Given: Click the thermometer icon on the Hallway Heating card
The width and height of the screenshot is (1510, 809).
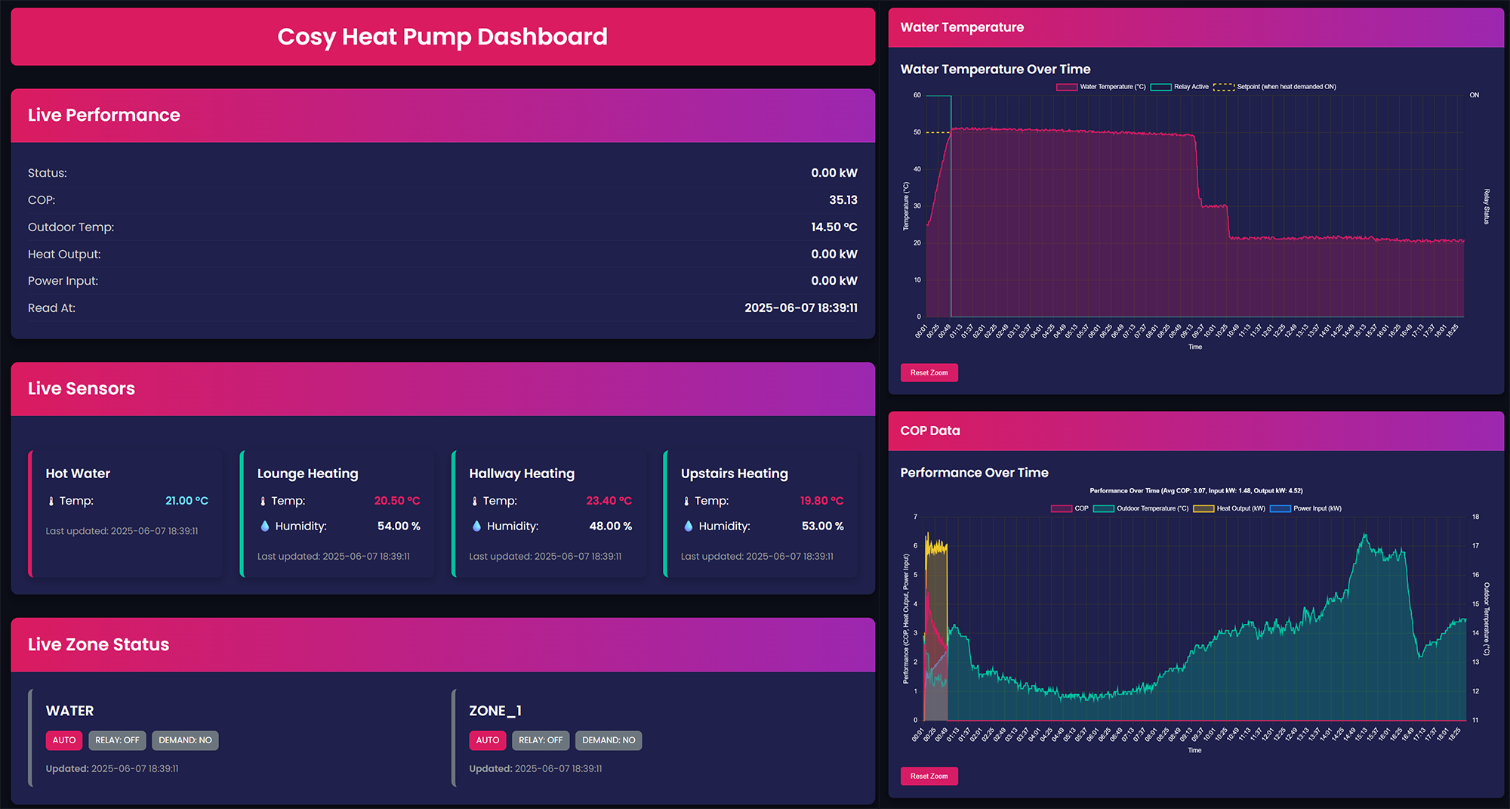Looking at the screenshot, I should click(473, 500).
